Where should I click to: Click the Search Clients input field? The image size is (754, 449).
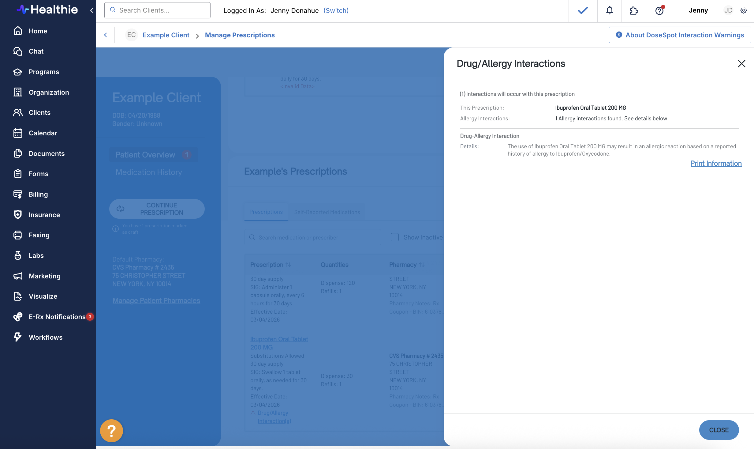click(x=157, y=10)
